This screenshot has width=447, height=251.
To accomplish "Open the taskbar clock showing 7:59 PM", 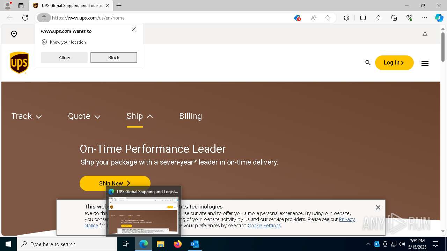I will tap(418, 244).
